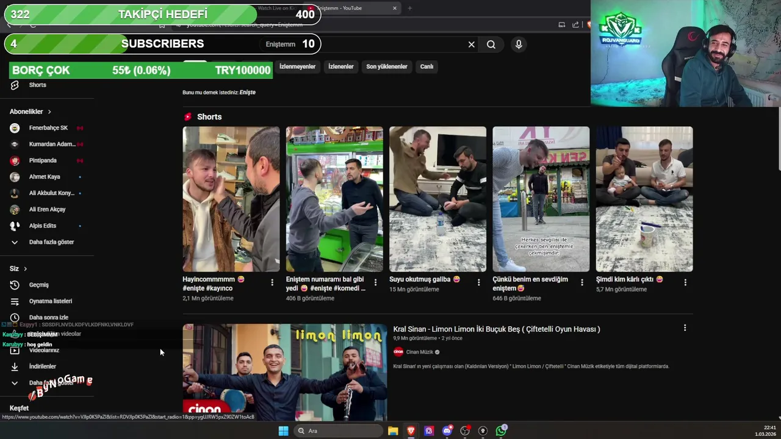Play the Limon Limon video thumbnail
The width and height of the screenshot is (781, 439).
click(x=285, y=373)
